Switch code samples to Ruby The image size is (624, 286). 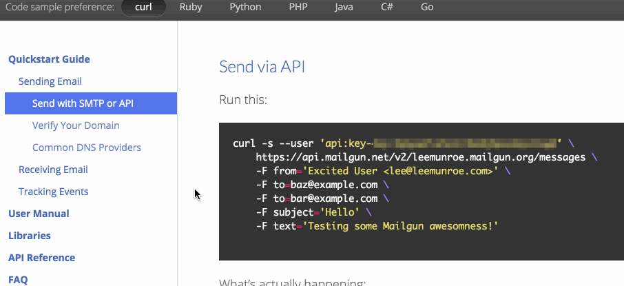point(191,7)
